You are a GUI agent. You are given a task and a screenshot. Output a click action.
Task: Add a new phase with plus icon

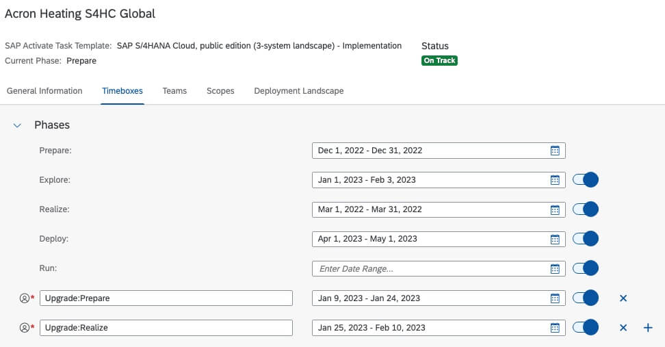[648, 327]
